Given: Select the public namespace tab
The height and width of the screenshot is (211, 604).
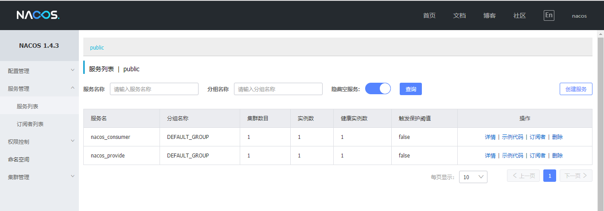Looking at the screenshot, I should point(97,47).
